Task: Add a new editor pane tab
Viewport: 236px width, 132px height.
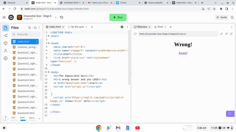Action: [92, 27]
